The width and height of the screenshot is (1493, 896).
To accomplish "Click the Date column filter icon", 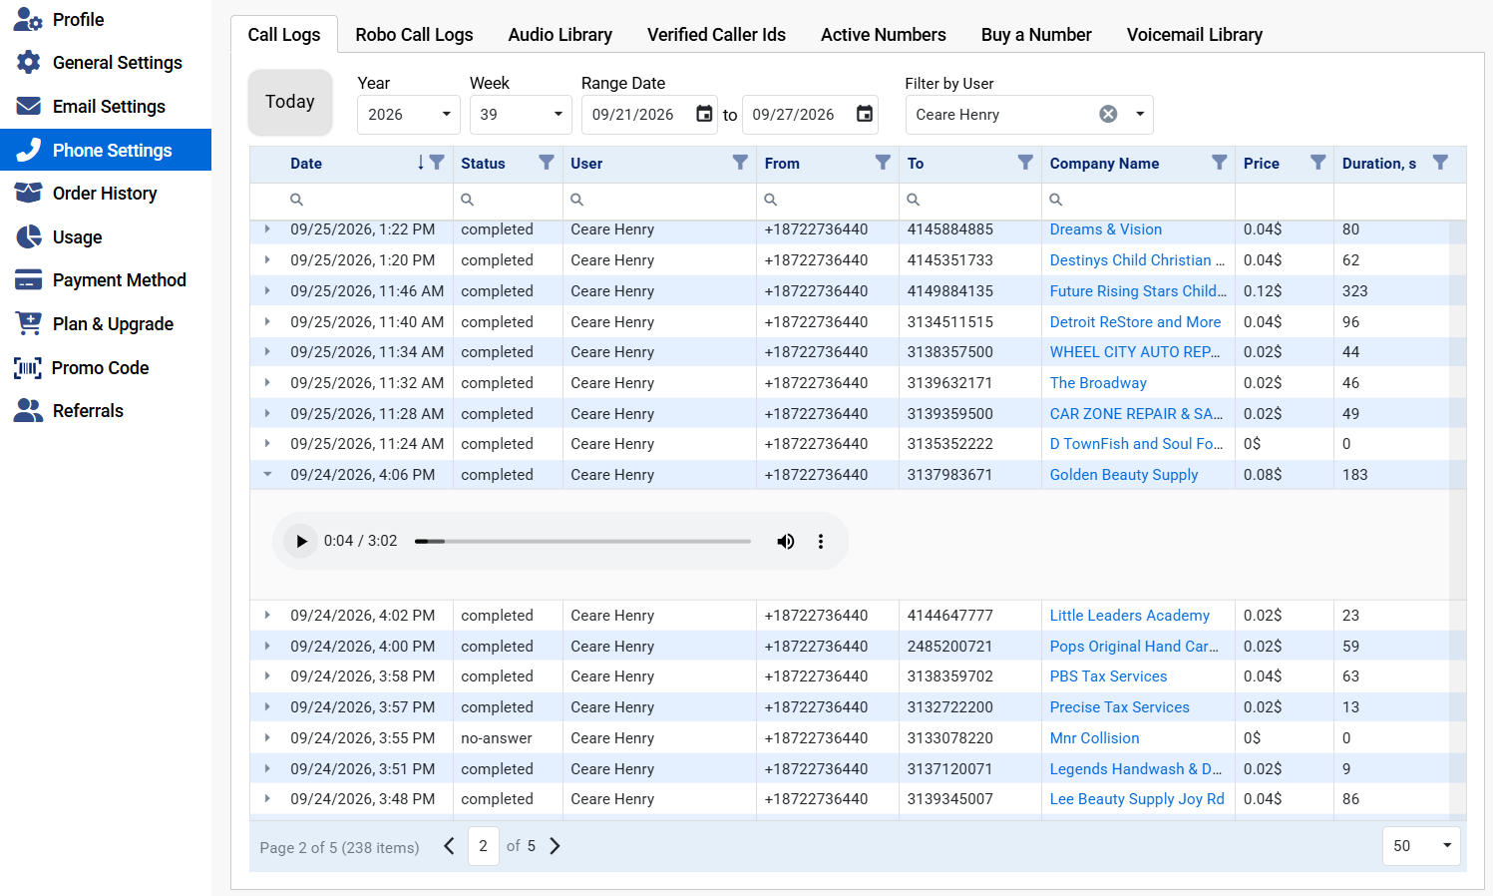I will tap(437, 163).
